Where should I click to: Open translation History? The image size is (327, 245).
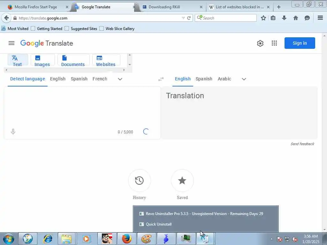tap(139, 181)
